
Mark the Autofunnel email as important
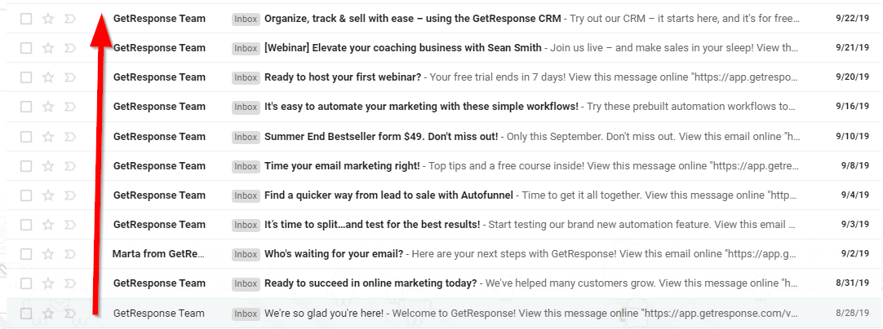[x=69, y=195]
